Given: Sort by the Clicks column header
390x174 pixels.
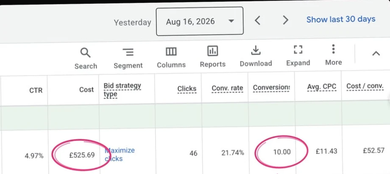Looking at the screenshot, I should click(x=187, y=89).
